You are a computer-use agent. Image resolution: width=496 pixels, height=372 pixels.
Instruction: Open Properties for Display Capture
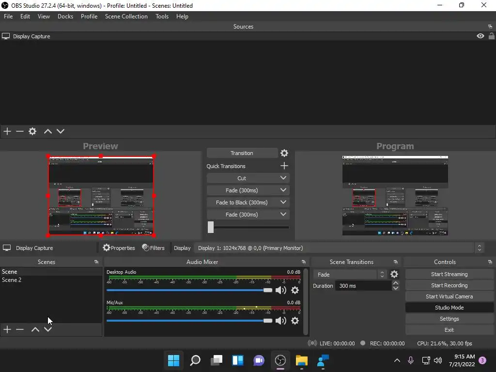[119, 248]
